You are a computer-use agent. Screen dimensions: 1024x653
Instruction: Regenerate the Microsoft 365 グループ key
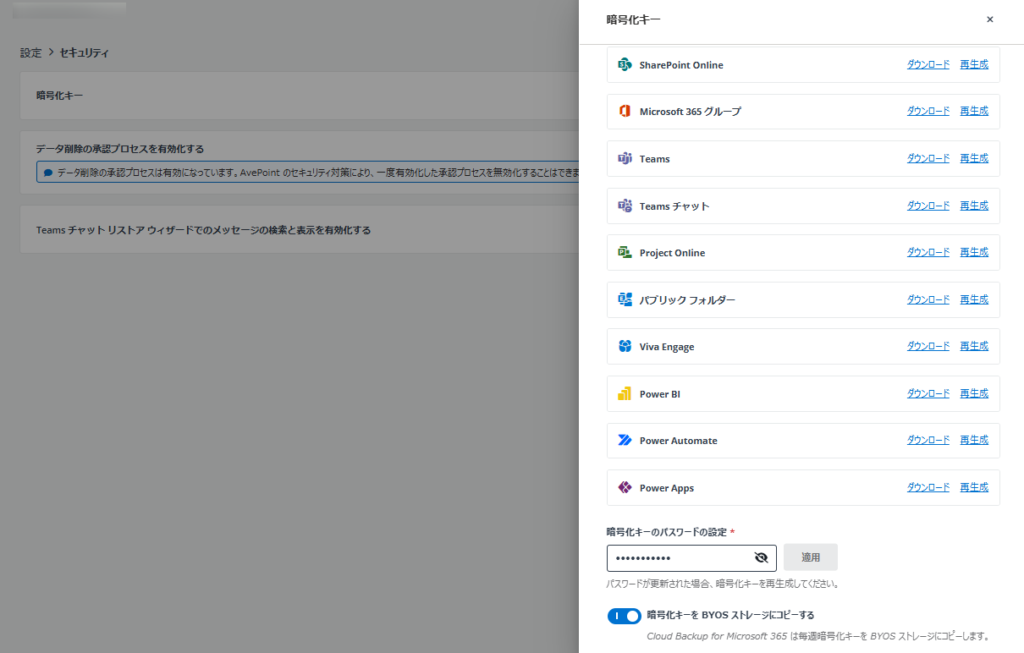pos(974,111)
